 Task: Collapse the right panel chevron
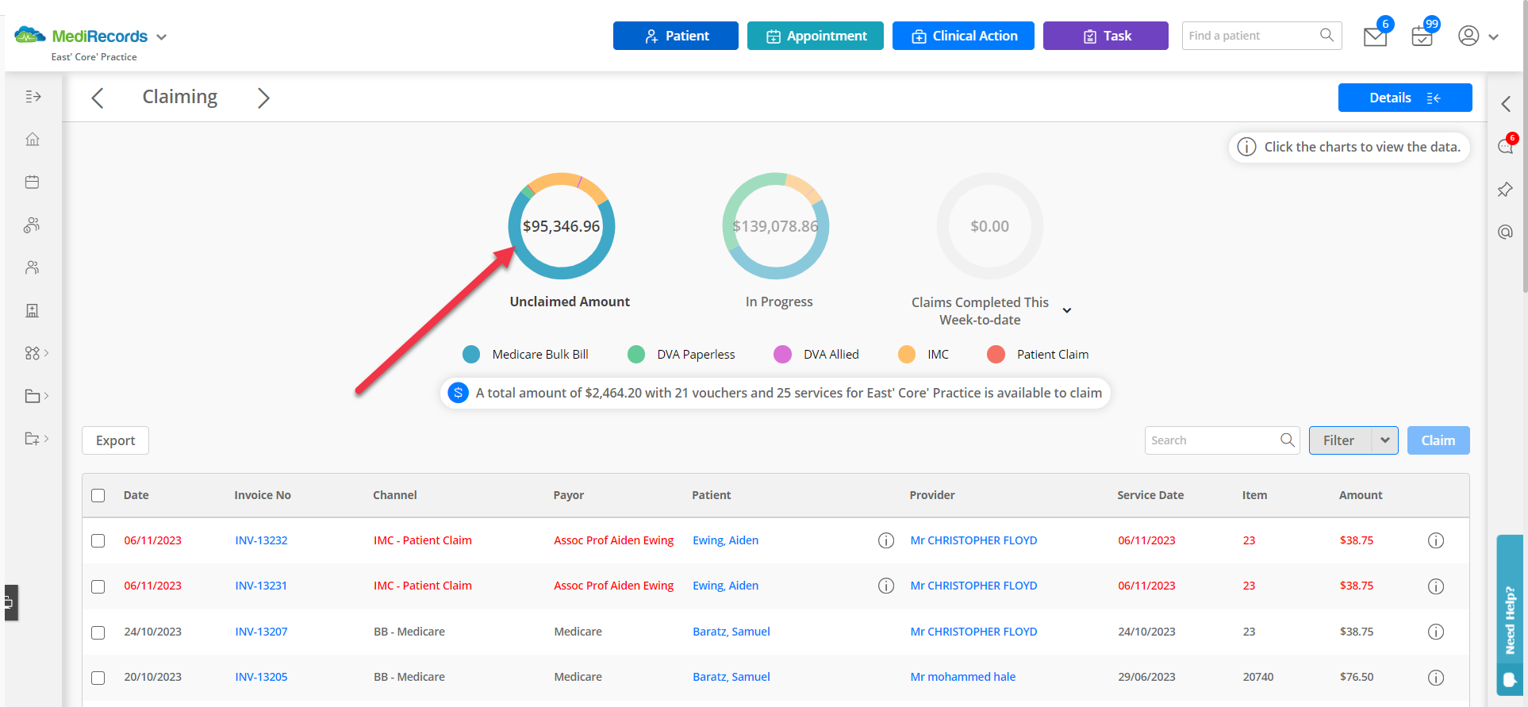coord(1506,104)
